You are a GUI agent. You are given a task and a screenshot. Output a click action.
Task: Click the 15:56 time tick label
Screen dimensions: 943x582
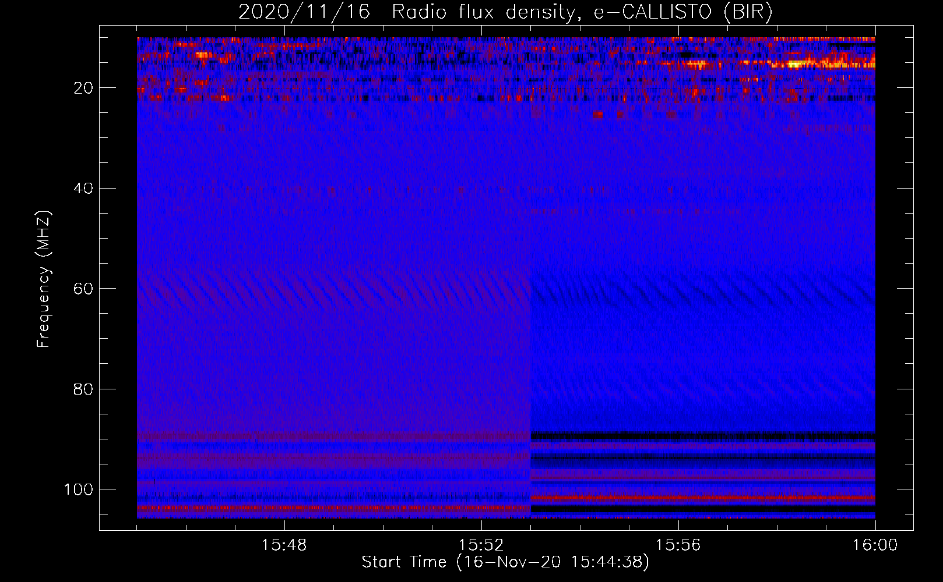678,545
